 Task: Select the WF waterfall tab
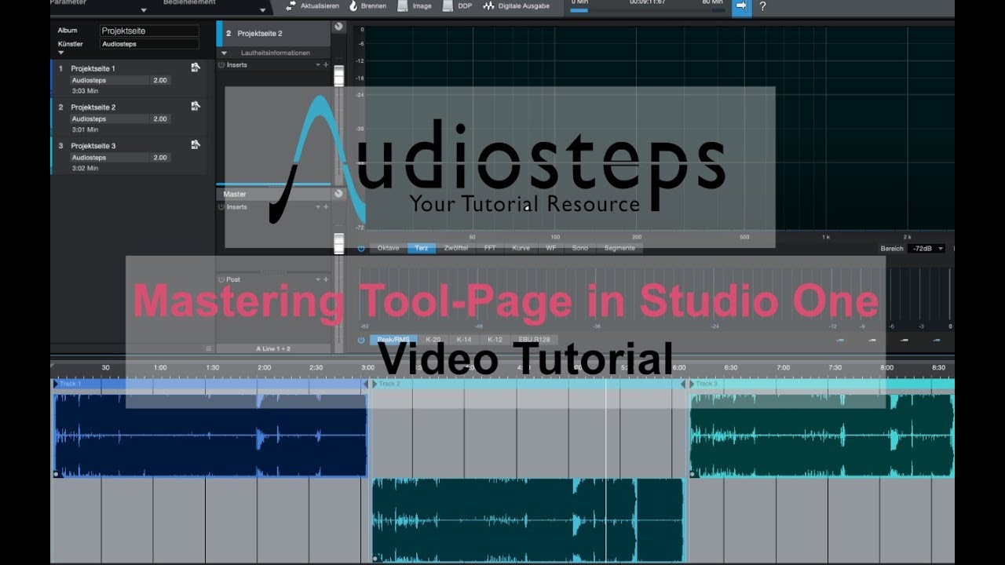coord(551,248)
